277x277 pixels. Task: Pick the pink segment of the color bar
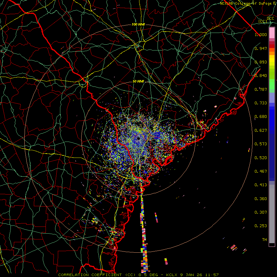pyautogui.click(x=272, y=33)
